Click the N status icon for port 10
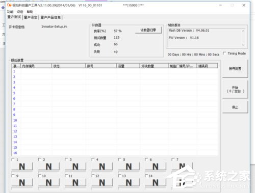 49,183
